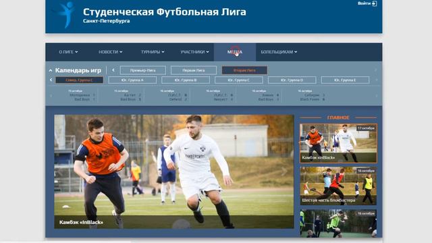Expand the ТУРНИРЫ dropdown menu
The height and width of the screenshot is (243, 432).
153,52
